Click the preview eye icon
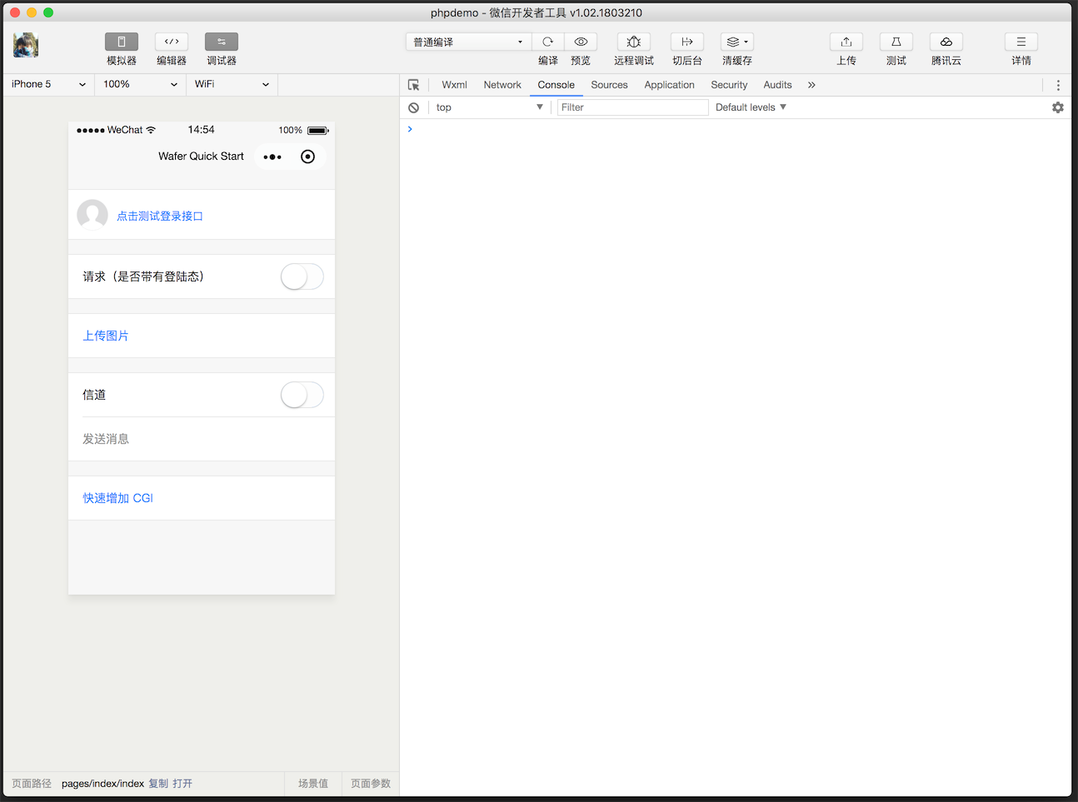Screen dimensions: 1078x802 coord(581,42)
